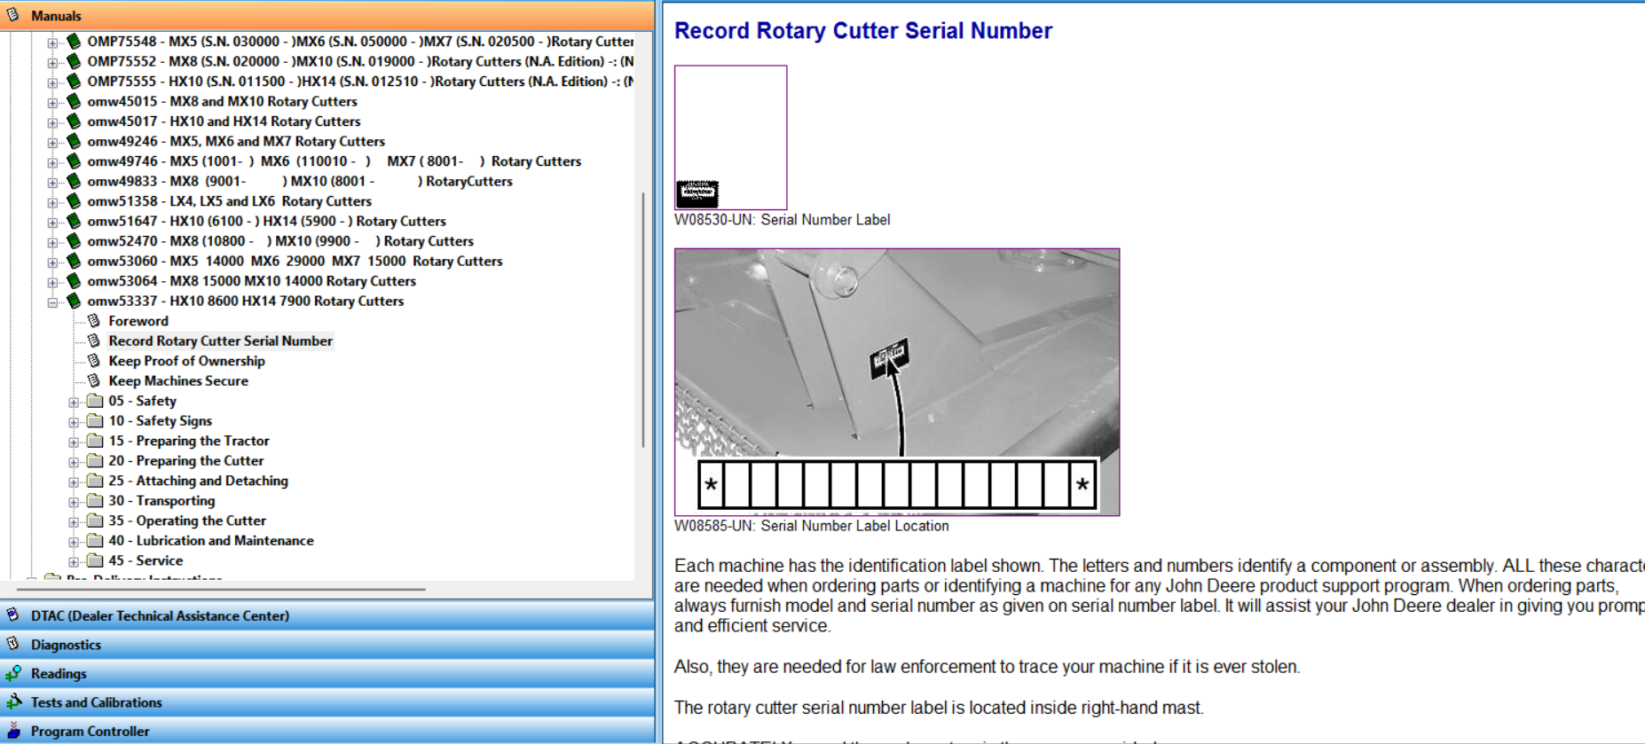
Task: Select omw53060 - MX5 14000 MX6 29000 manual
Action: (295, 261)
